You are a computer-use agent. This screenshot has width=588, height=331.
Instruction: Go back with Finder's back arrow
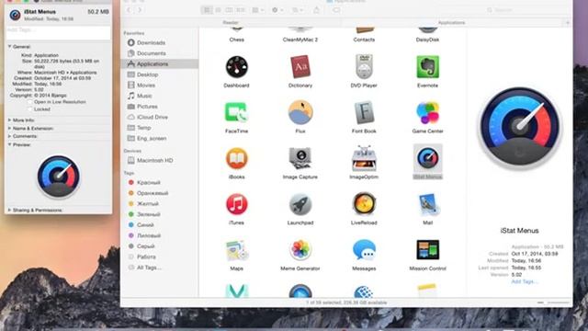pos(129,10)
